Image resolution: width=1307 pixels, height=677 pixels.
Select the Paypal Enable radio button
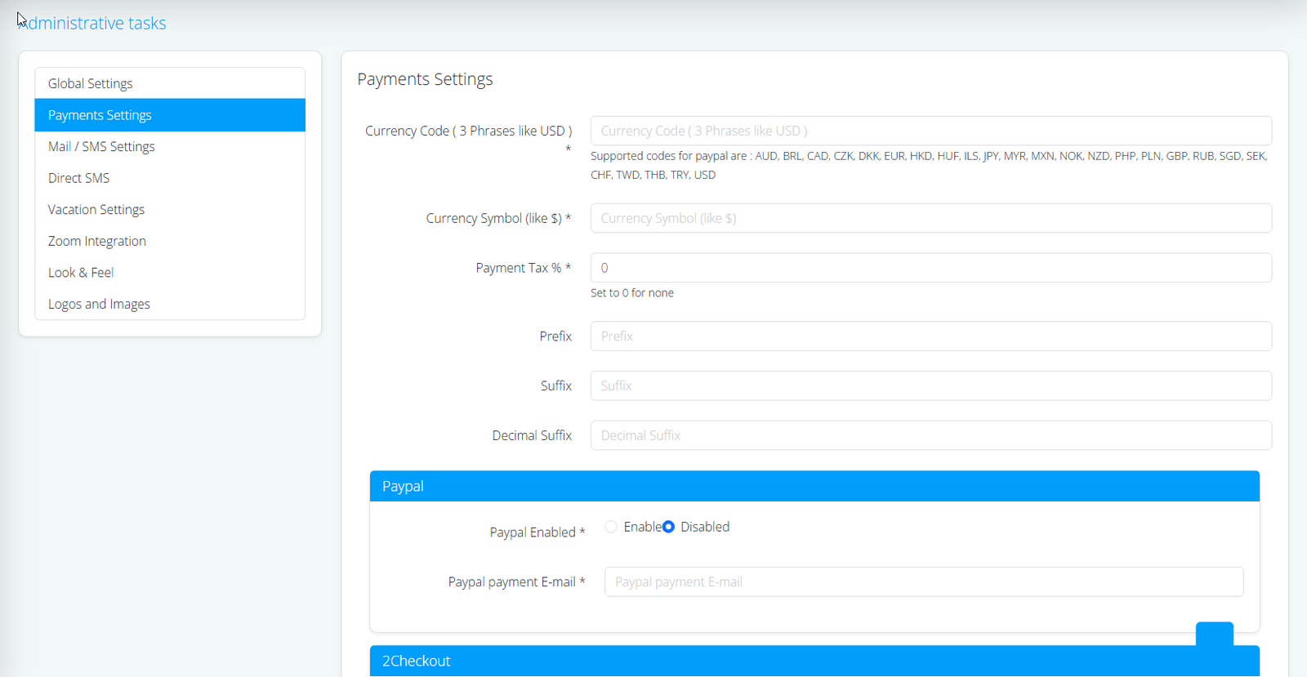pyautogui.click(x=611, y=527)
